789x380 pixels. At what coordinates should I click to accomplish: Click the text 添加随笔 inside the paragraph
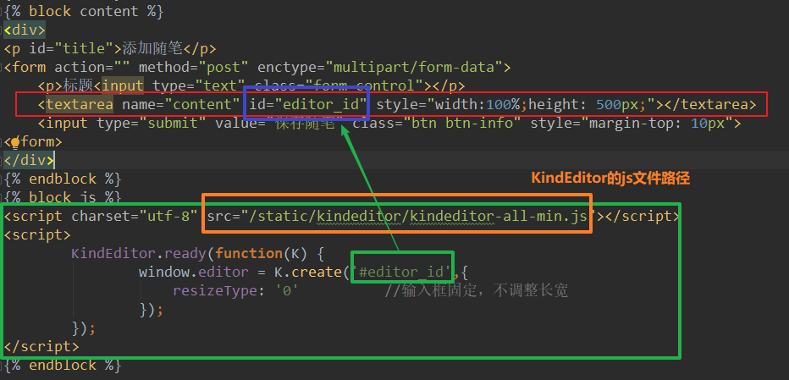[152, 49]
